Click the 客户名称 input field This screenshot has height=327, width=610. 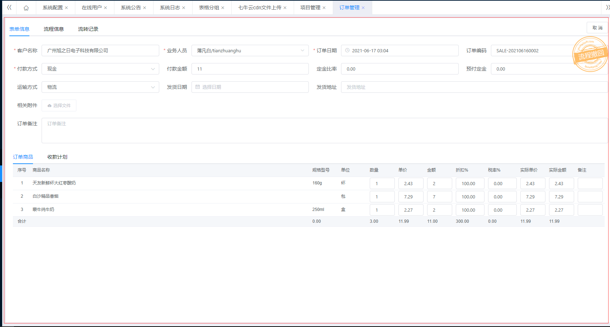[x=100, y=51]
